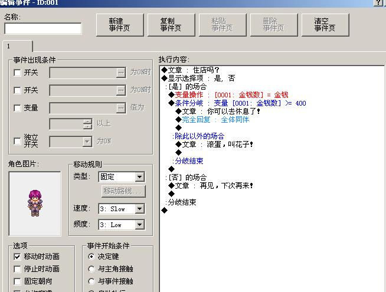Select the 条件分歧 变量 >= 400 line
The width and height of the screenshot is (386, 292).
click(237, 103)
